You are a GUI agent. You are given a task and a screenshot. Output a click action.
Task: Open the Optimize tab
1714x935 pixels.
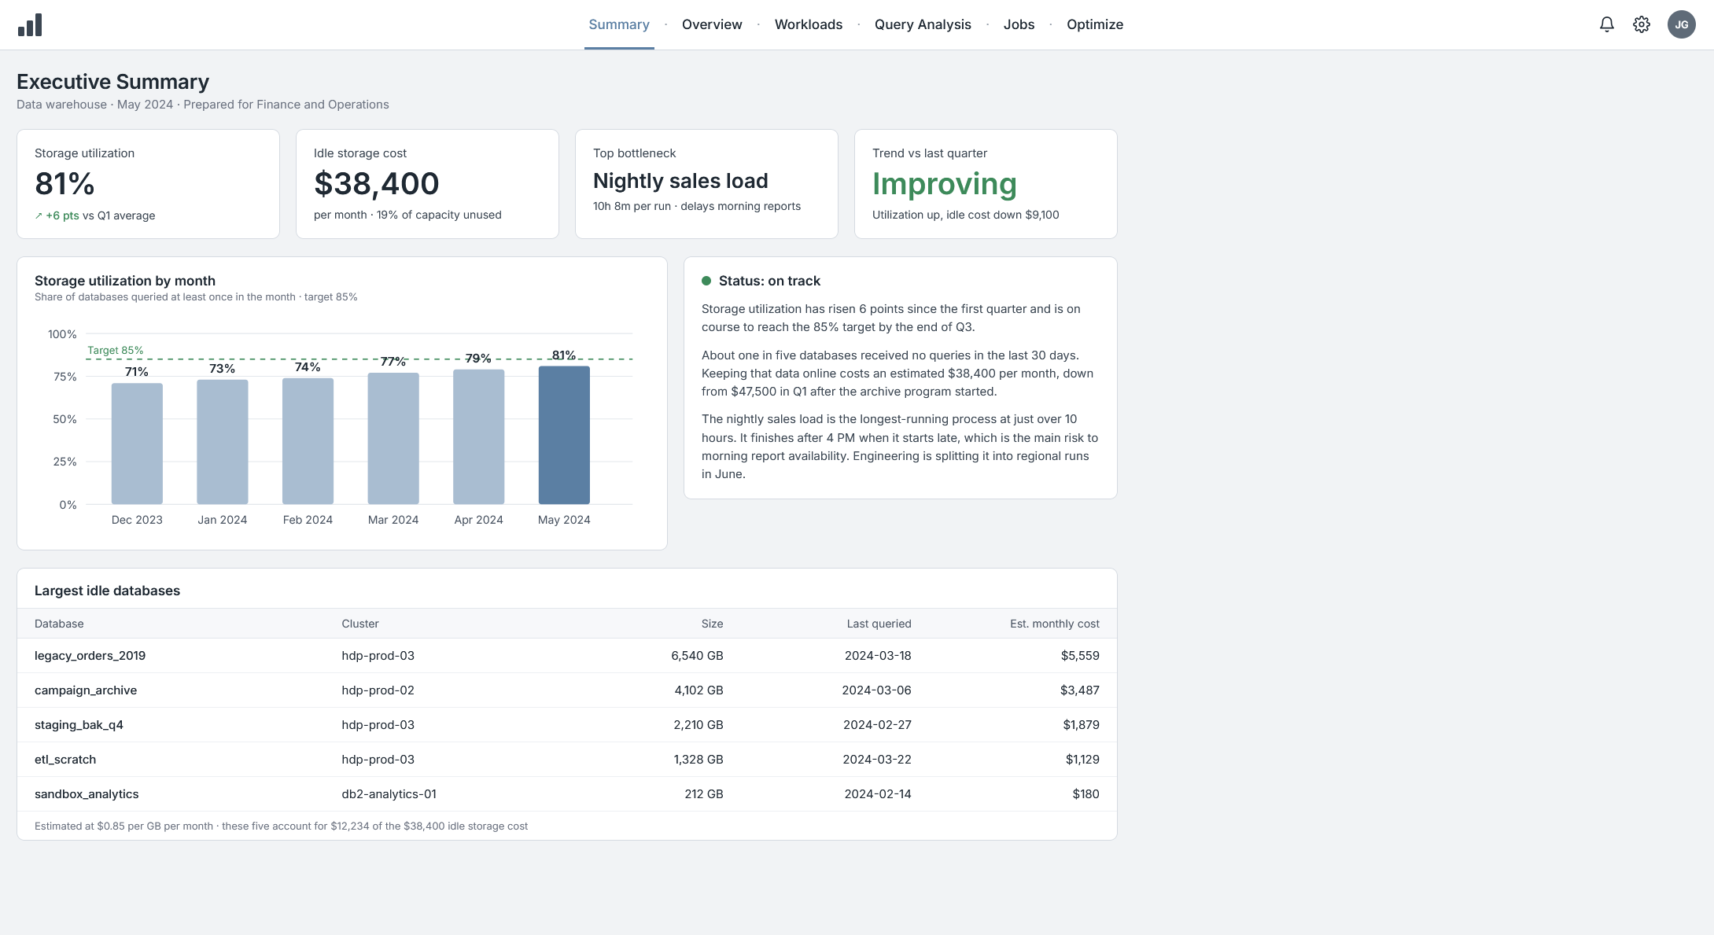1095,24
